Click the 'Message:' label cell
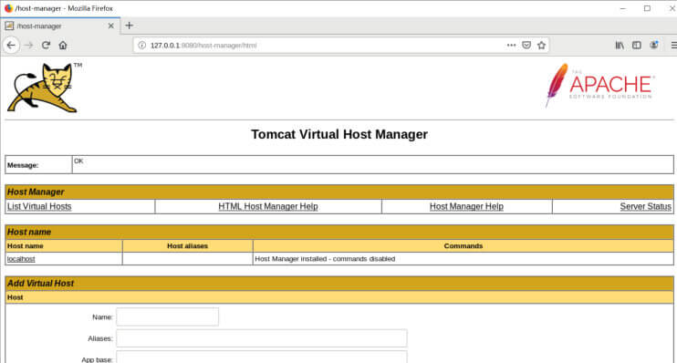 (38, 165)
